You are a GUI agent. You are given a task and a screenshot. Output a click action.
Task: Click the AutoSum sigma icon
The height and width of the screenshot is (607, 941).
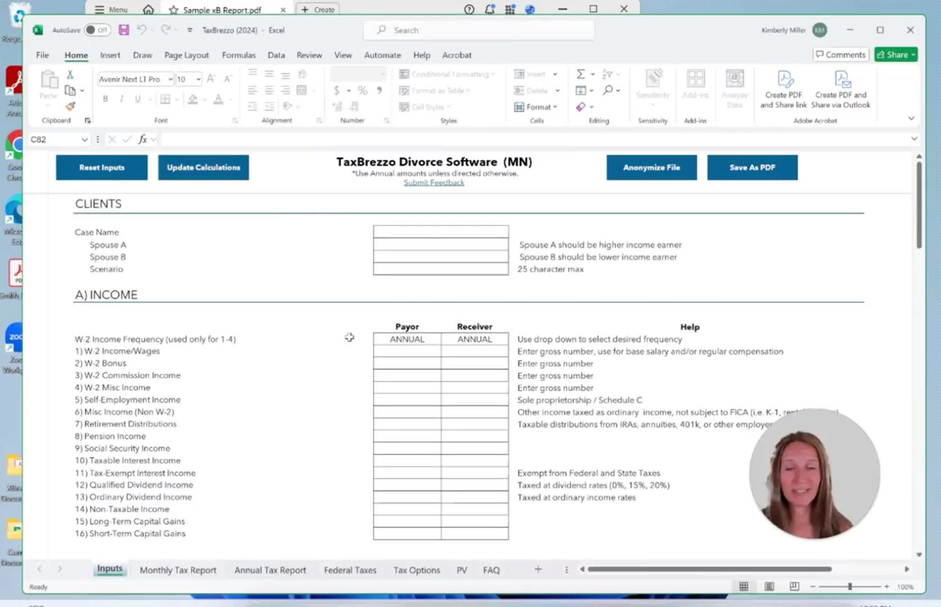[581, 74]
